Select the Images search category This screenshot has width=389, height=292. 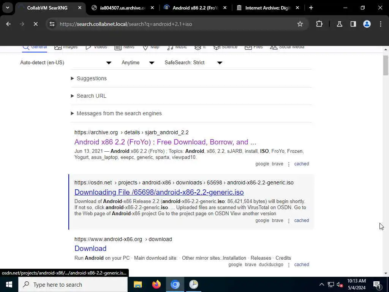(66, 47)
